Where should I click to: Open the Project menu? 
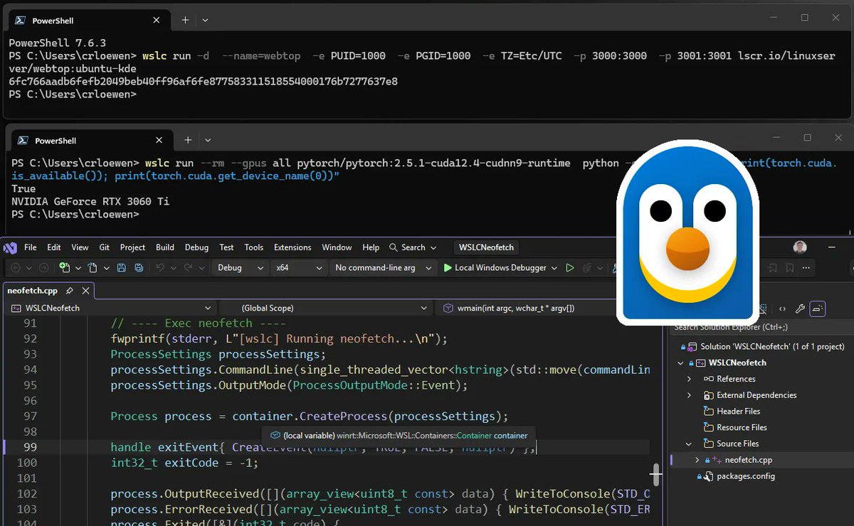click(x=132, y=247)
